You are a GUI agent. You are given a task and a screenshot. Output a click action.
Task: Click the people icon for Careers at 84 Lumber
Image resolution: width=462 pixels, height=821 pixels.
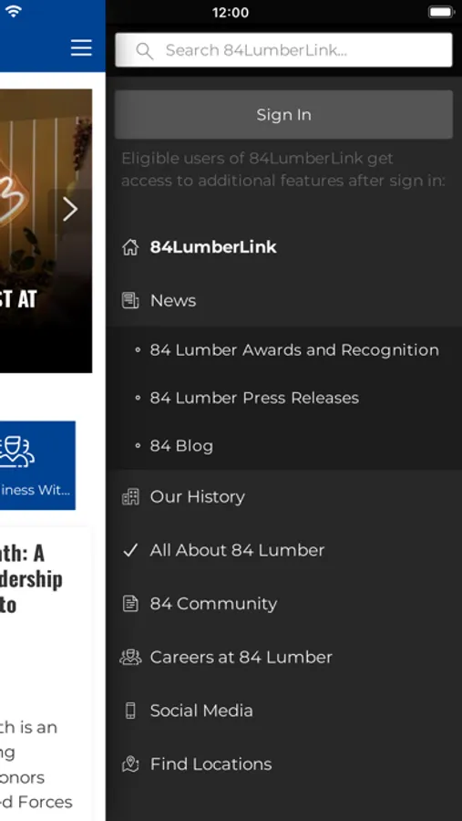(x=130, y=657)
